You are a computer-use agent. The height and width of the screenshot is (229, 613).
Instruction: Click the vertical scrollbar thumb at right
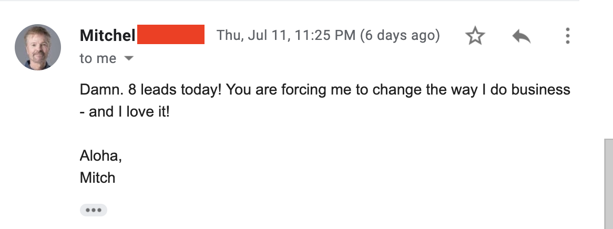(x=608, y=184)
